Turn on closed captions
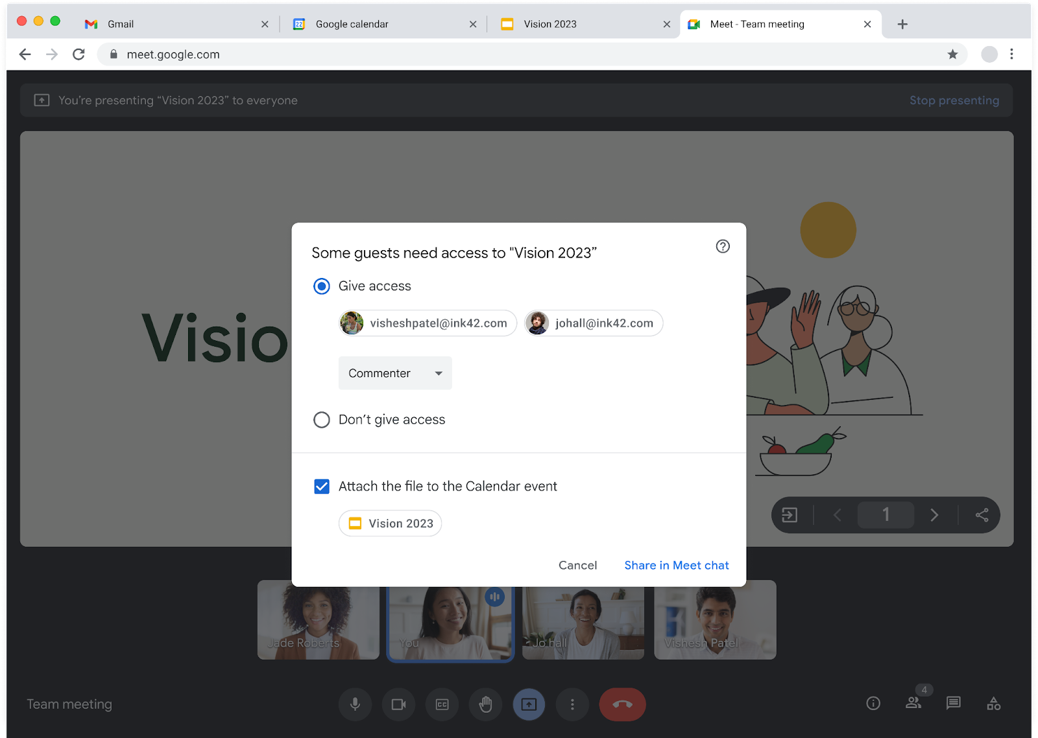The image size is (1038, 738). tap(442, 704)
